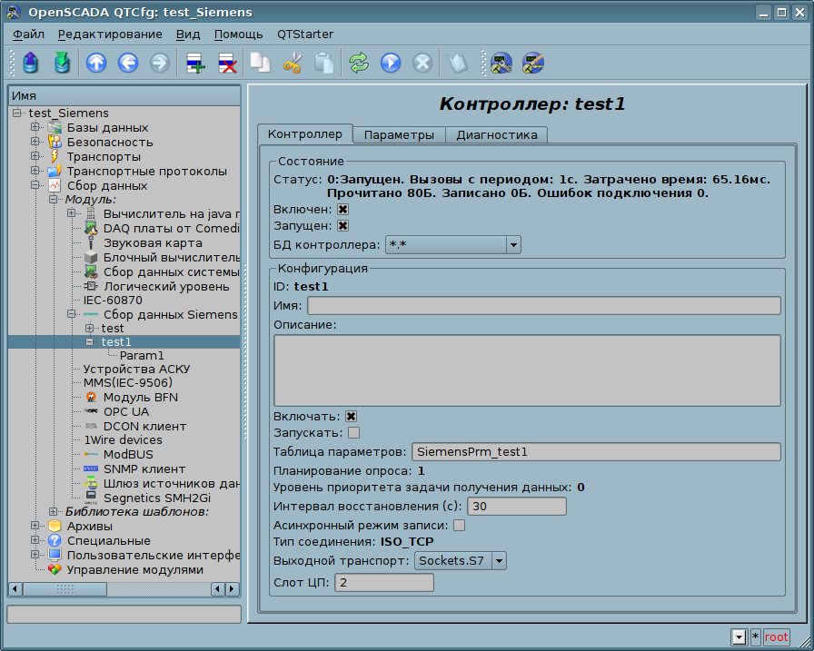
Task: Navigate back with the left arrow icon
Action: point(128,63)
